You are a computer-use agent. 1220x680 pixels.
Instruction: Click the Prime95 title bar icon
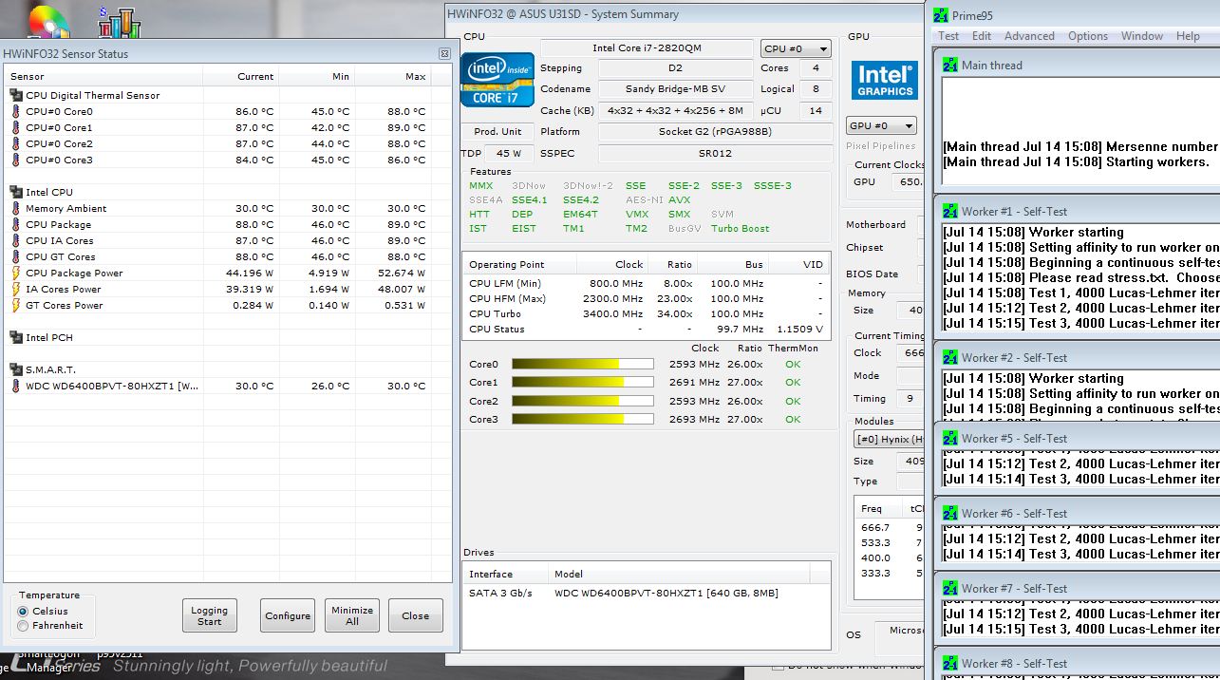[x=941, y=14]
